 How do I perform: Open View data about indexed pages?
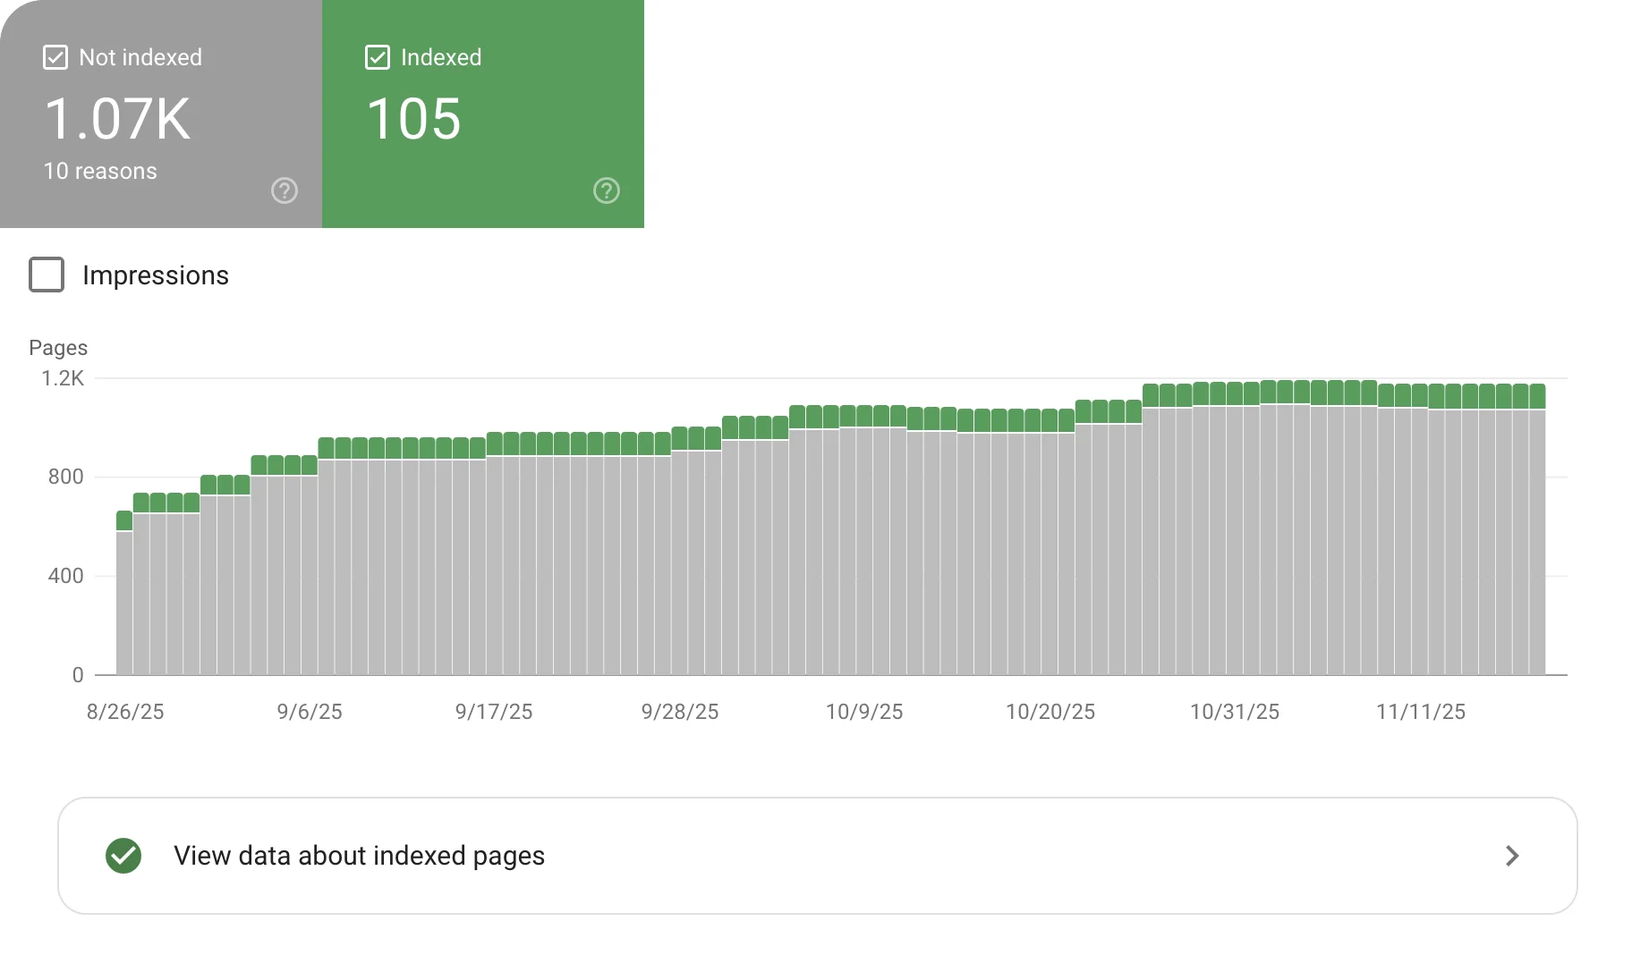click(x=817, y=856)
